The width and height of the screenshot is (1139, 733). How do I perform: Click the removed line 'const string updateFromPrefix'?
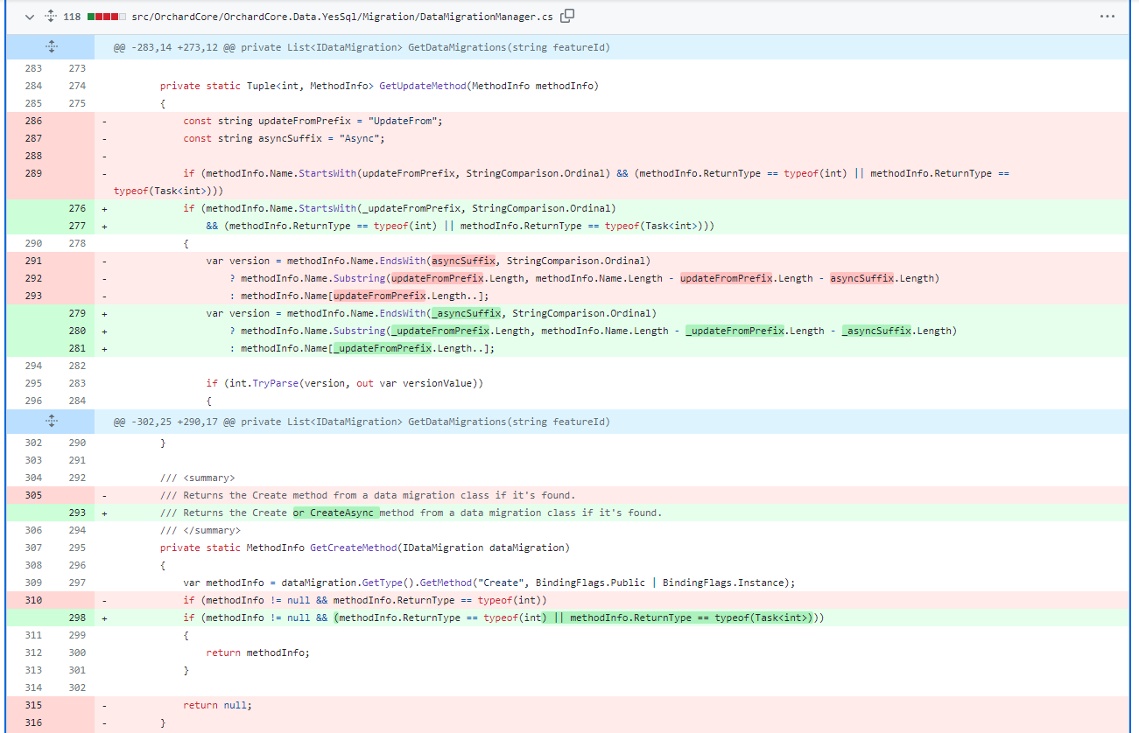(x=313, y=121)
